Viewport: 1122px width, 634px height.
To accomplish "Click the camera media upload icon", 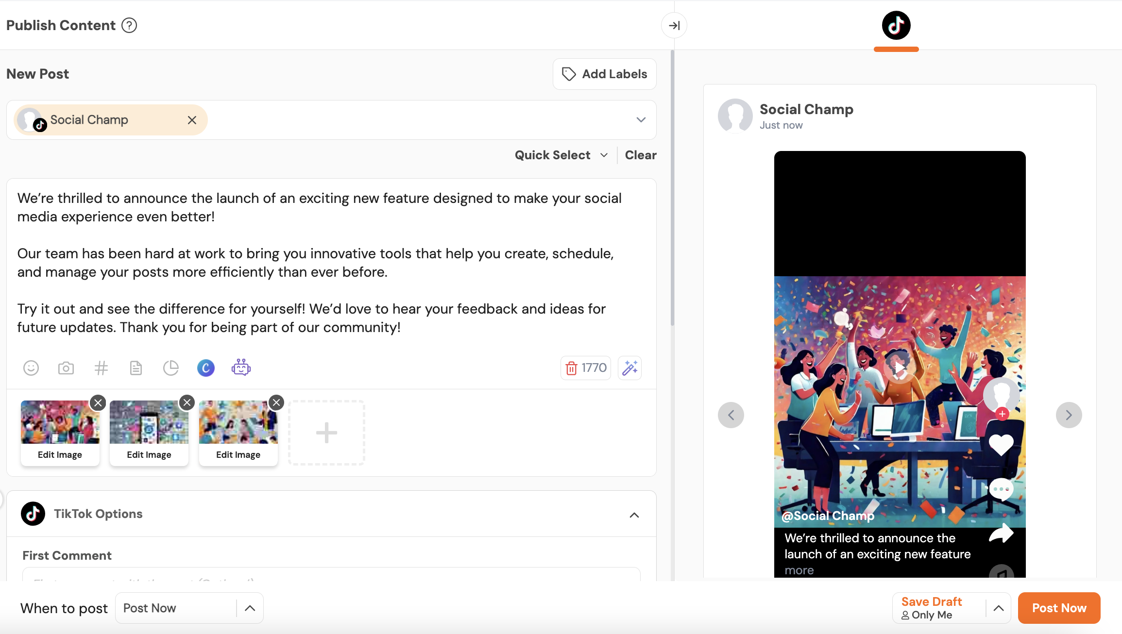I will coord(66,368).
